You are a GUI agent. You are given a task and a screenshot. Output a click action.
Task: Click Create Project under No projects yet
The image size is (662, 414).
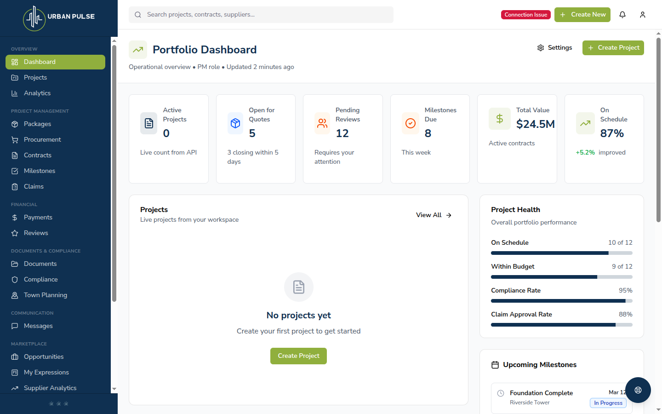[x=299, y=356]
